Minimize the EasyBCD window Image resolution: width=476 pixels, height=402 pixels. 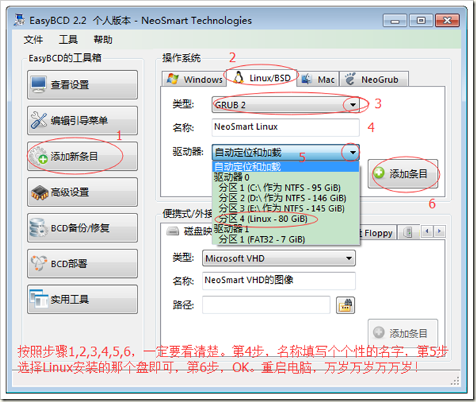click(395, 21)
